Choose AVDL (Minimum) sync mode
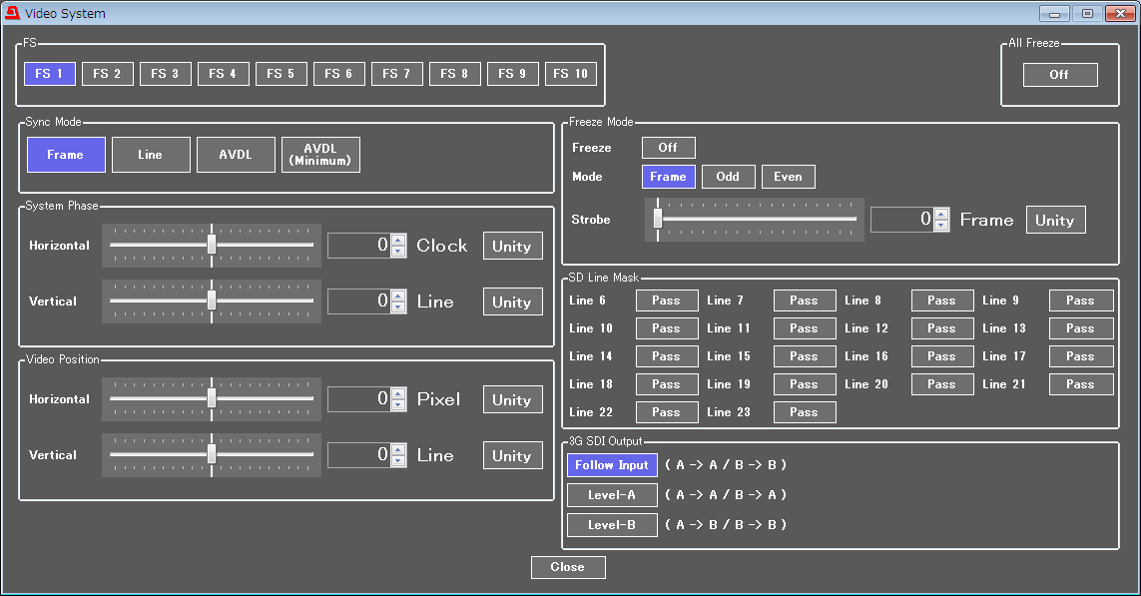The image size is (1141, 596). pyautogui.click(x=320, y=155)
